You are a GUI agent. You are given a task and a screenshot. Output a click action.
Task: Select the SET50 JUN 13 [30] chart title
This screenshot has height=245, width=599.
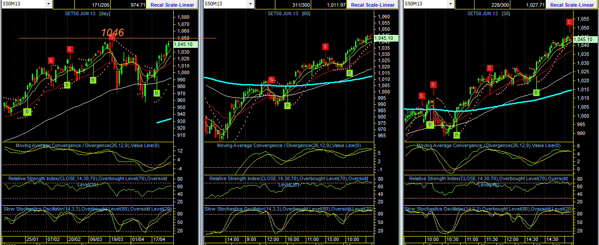tap(488, 13)
